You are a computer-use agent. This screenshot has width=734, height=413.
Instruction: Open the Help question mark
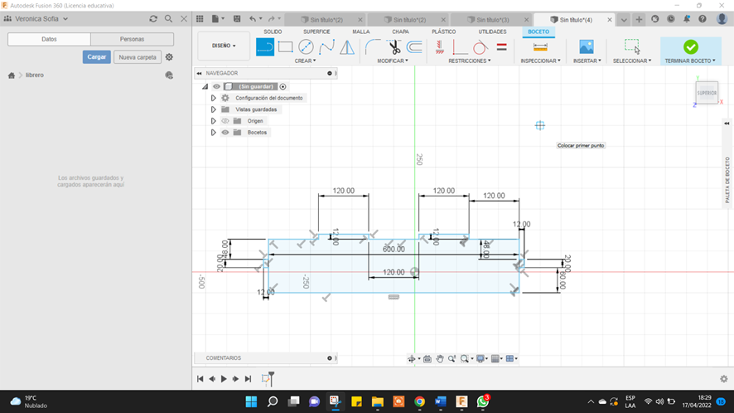pyautogui.click(x=703, y=19)
